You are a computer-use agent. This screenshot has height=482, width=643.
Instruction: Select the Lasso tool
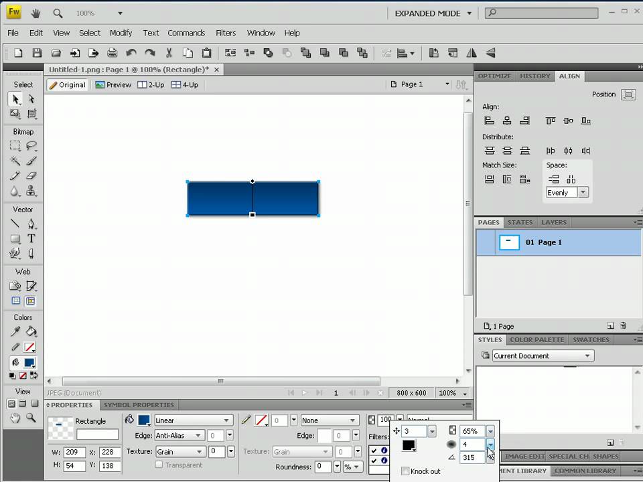(31, 145)
